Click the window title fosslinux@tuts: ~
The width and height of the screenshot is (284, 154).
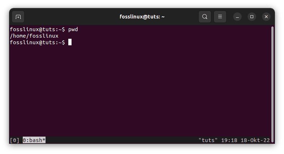tap(142, 17)
